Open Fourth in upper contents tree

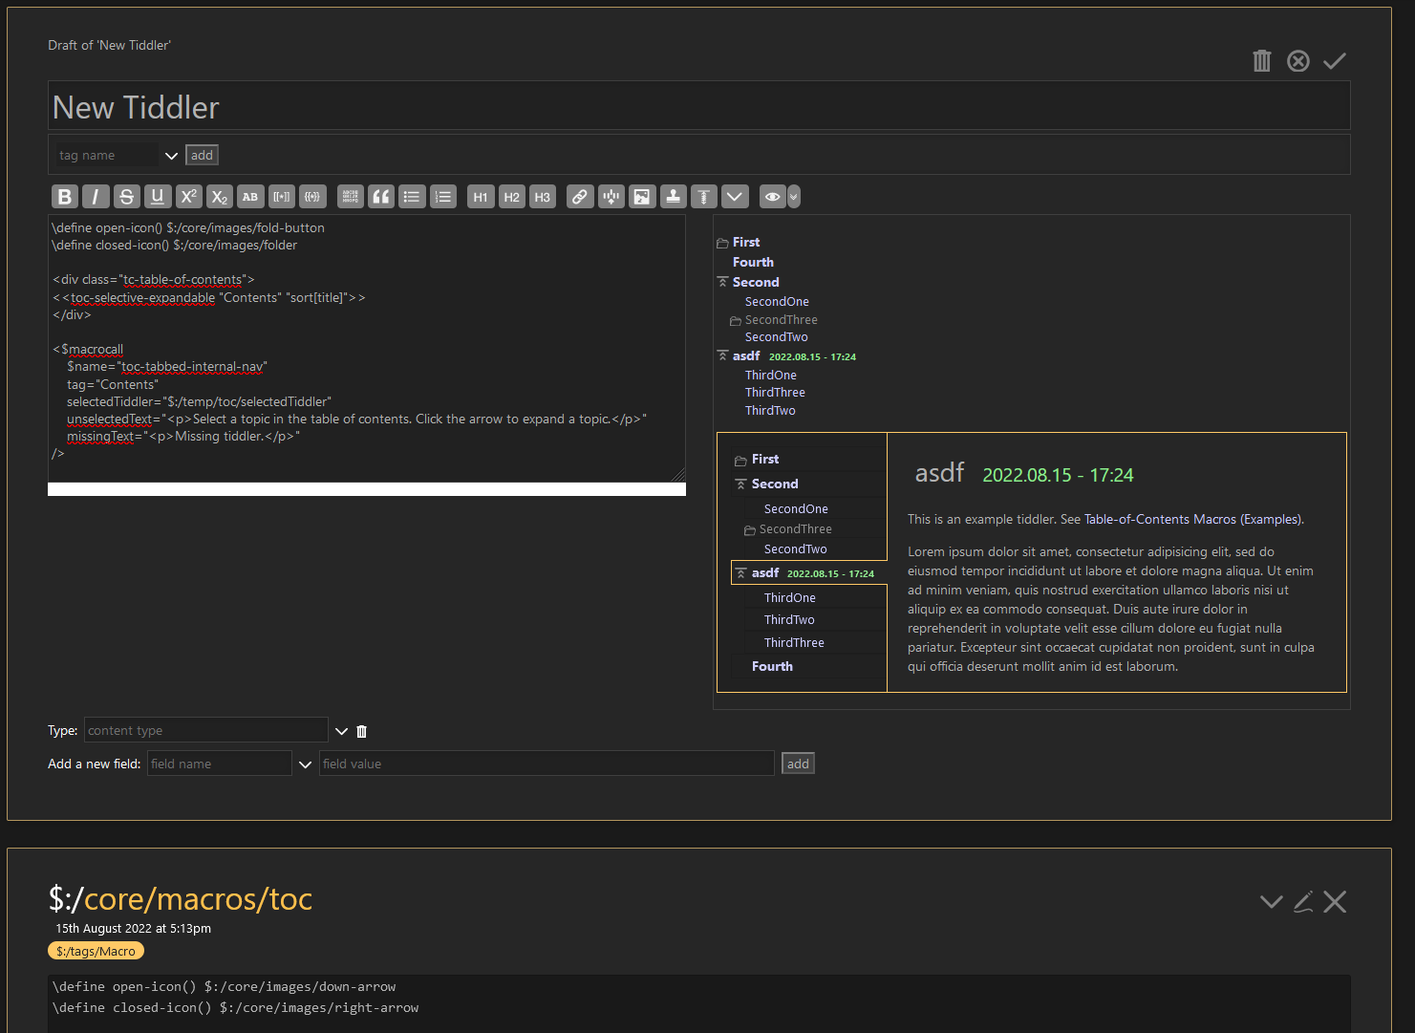(x=753, y=262)
